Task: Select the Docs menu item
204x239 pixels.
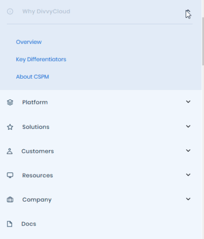Action: click(x=29, y=224)
